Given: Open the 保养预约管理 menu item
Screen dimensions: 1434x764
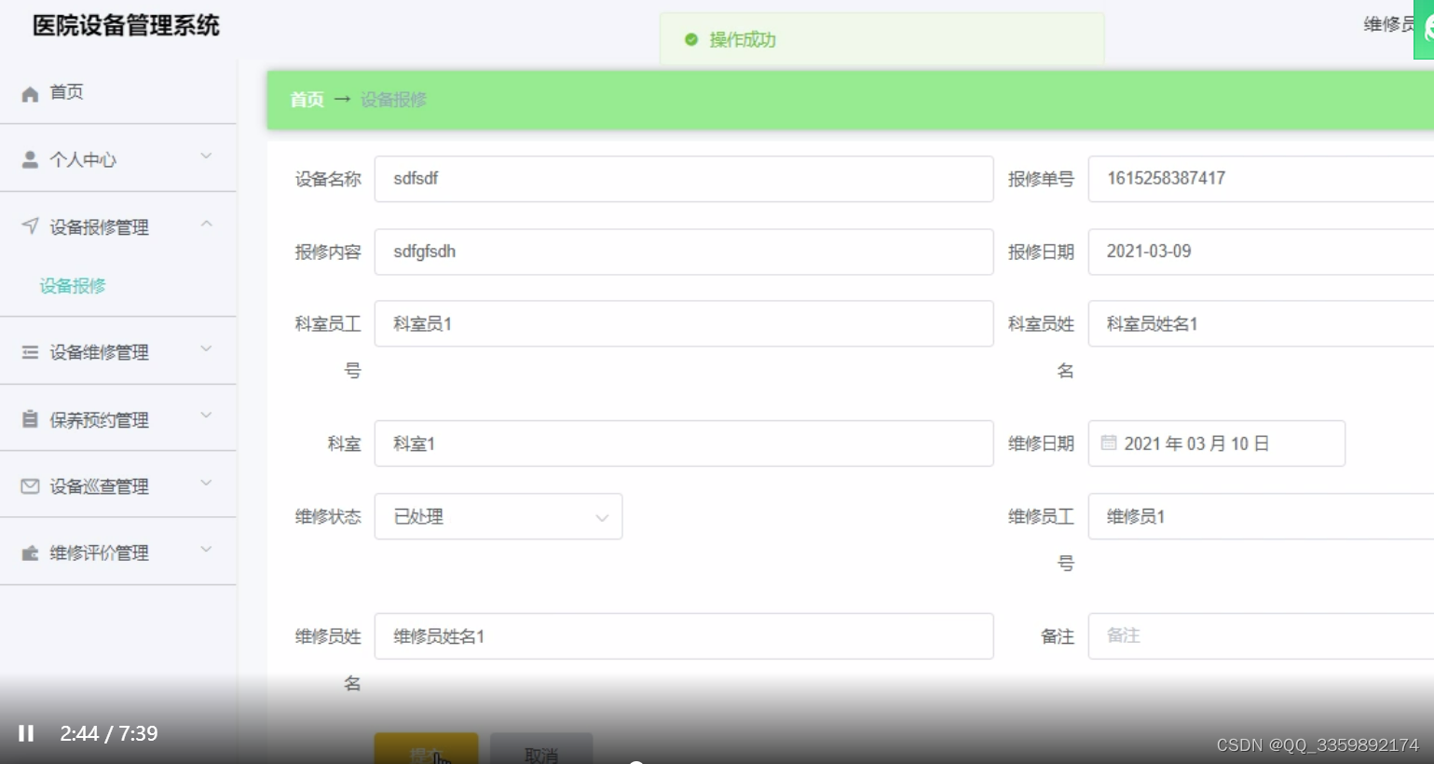Looking at the screenshot, I should pyautogui.click(x=118, y=419).
